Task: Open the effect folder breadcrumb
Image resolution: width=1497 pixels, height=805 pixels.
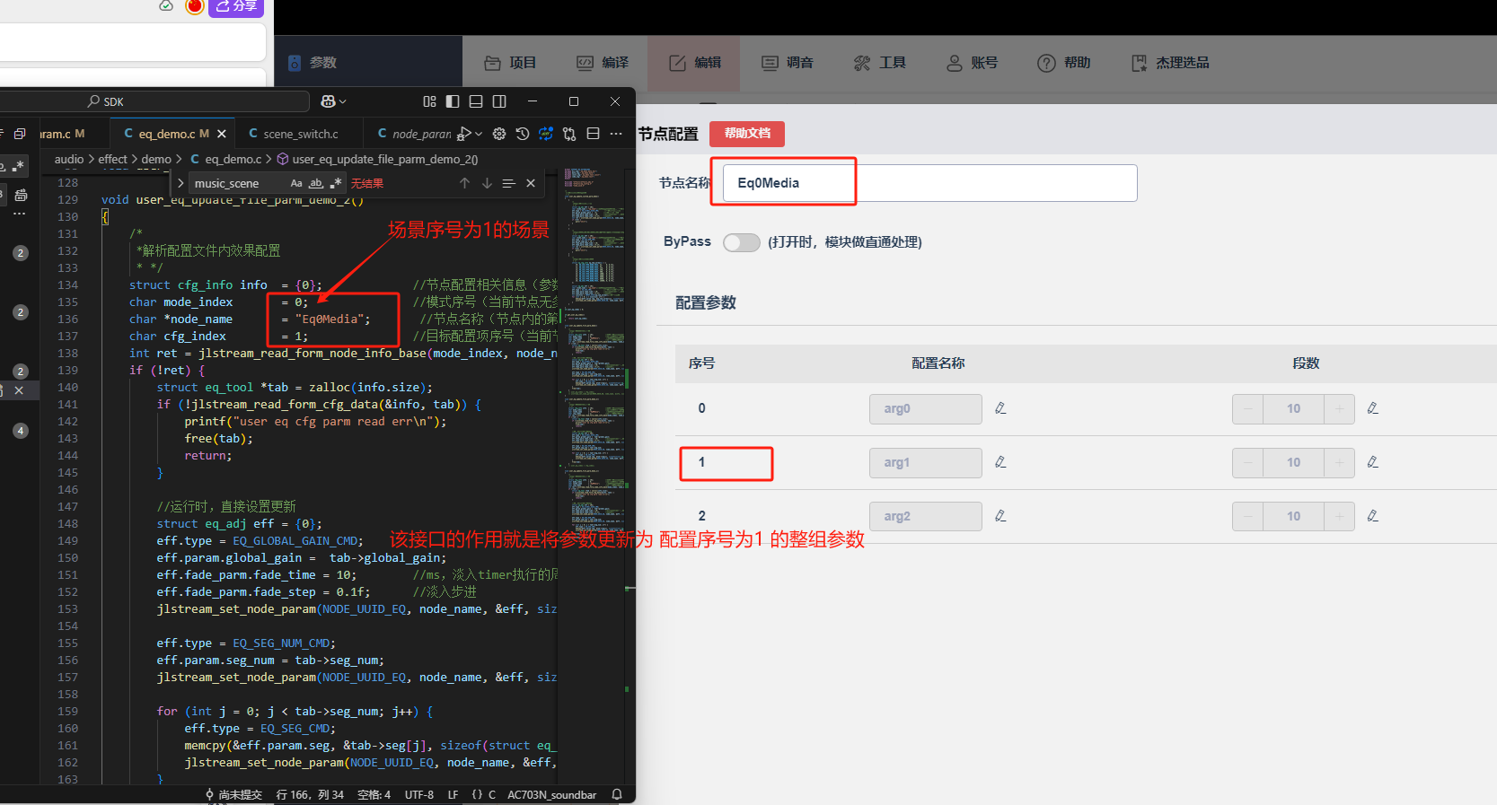Action: point(113,159)
